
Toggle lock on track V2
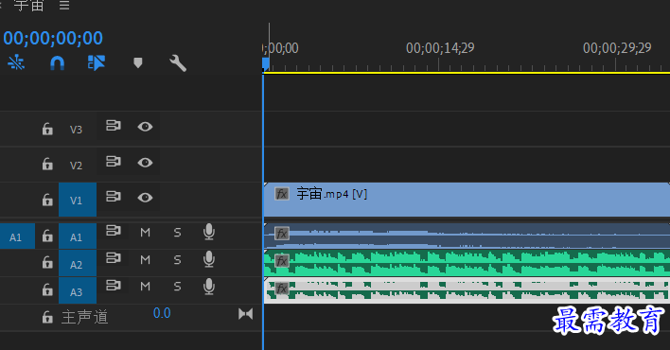click(47, 164)
